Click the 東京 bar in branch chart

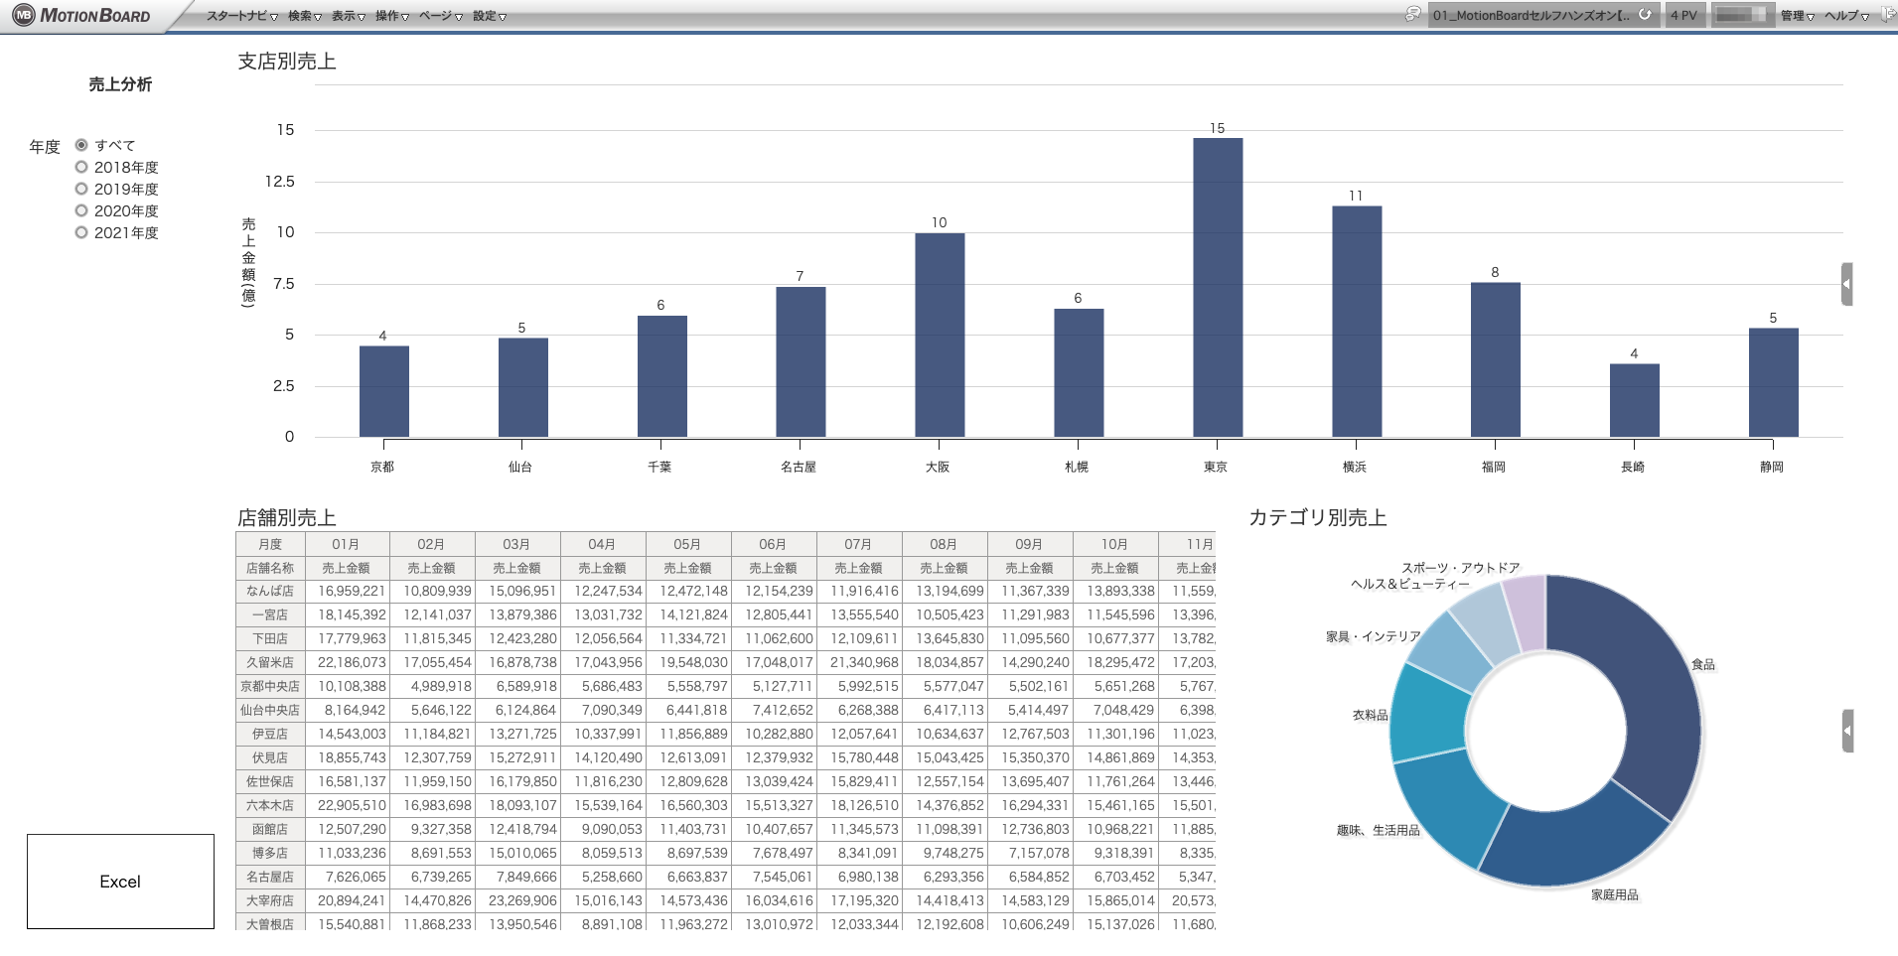pyautogui.click(x=1218, y=288)
